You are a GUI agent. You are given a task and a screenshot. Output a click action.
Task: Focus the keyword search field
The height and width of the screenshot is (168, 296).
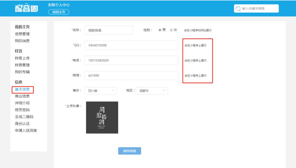tap(256, 8)
